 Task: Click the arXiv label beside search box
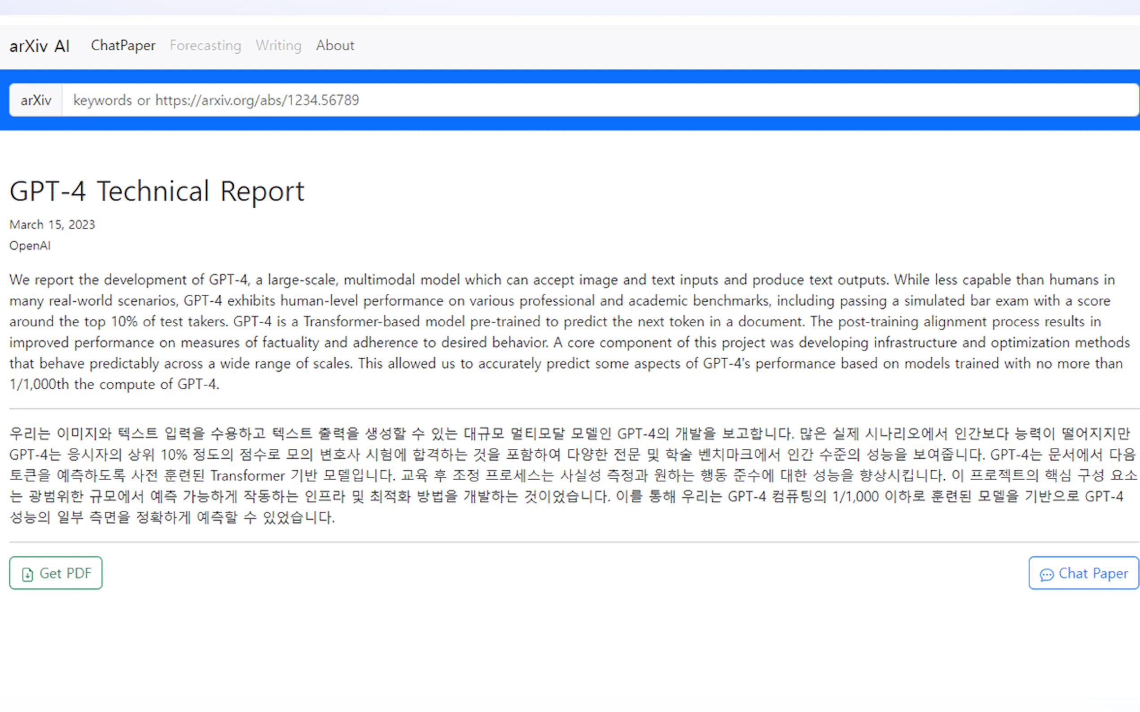[36, 100]
